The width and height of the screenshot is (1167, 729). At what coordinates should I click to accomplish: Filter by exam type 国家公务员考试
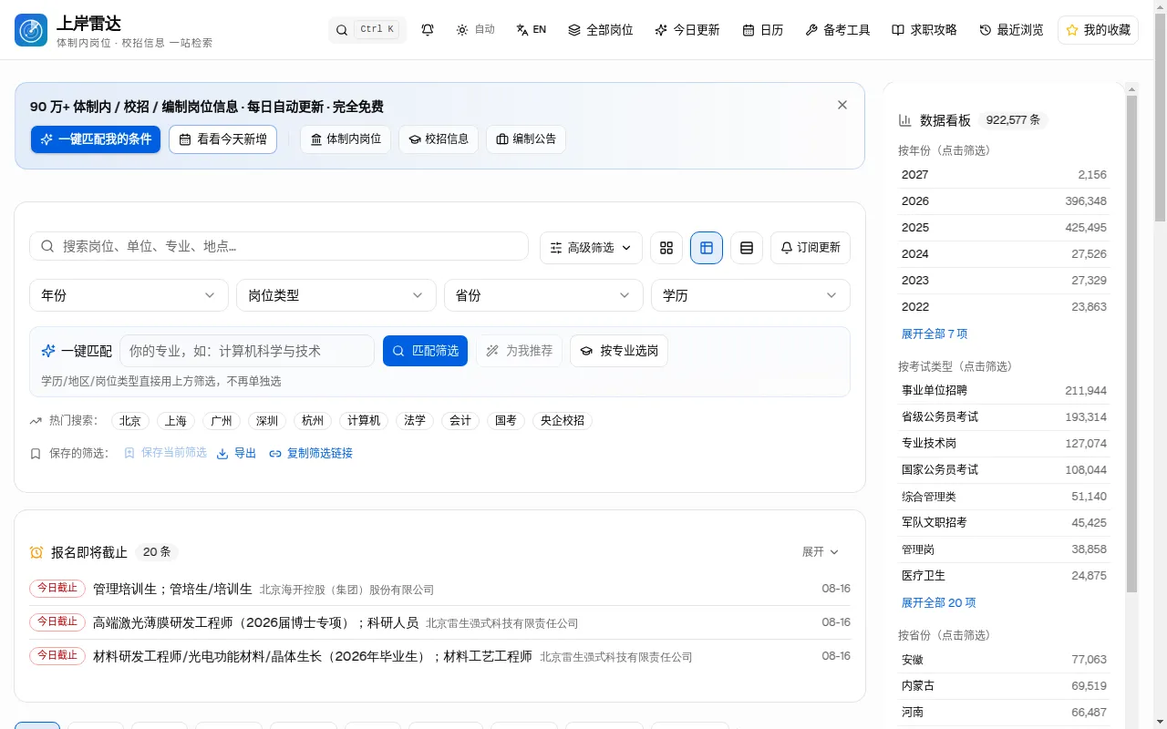[x=1004, y=470]
